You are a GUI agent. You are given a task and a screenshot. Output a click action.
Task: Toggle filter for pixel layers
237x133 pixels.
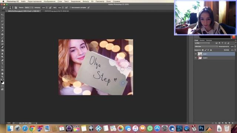pos(216,43)
